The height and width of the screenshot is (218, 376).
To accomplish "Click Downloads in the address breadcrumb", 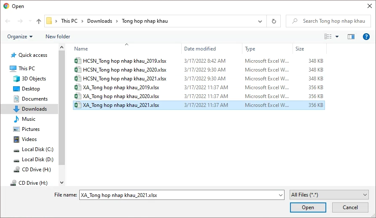I will 99,21.
